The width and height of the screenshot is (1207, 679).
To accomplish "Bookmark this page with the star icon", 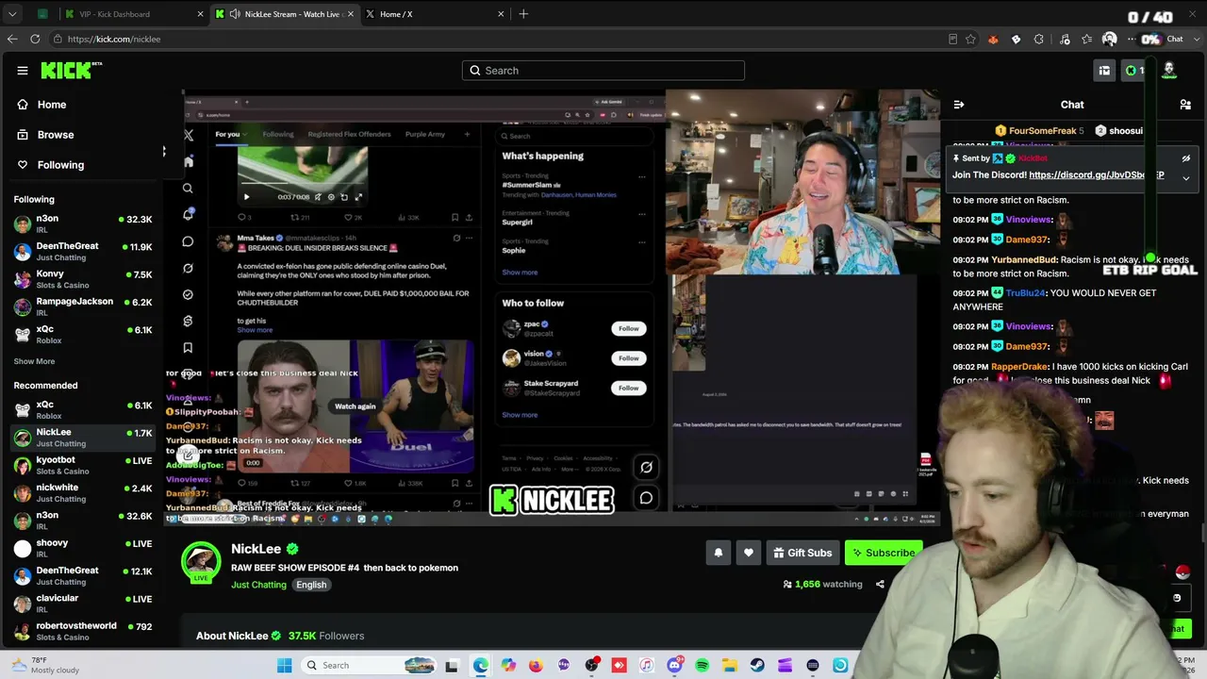I will pyautogui.click(x=970, y=39).
